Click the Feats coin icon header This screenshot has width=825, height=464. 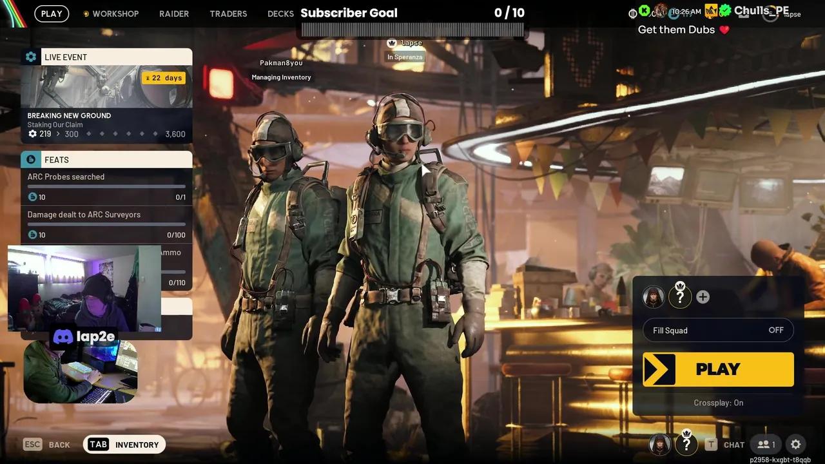coord(30,159)
